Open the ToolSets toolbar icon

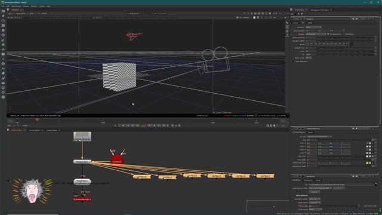coord(3,78)
